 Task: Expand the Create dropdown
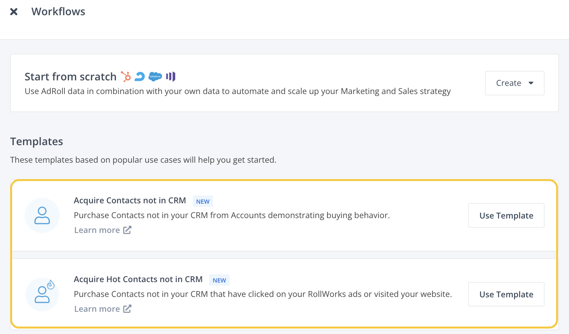point(514,83)
